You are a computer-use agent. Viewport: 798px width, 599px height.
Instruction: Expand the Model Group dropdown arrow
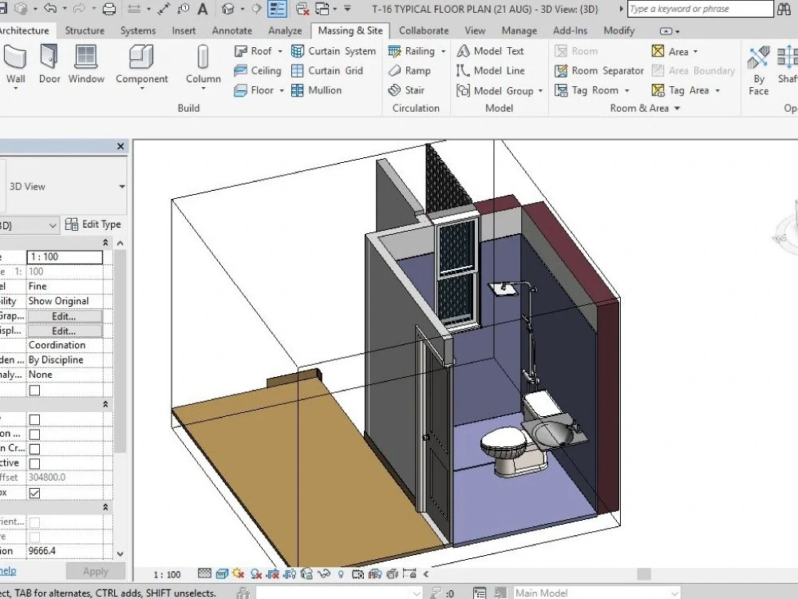pos(540,91)
